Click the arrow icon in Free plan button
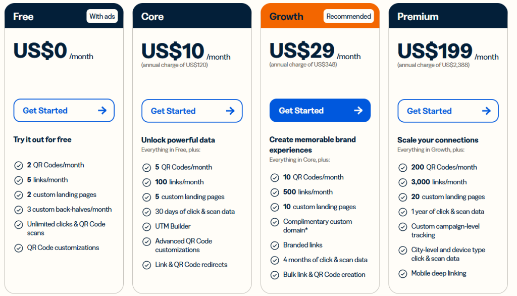517x296 pixels. (102, 111)
